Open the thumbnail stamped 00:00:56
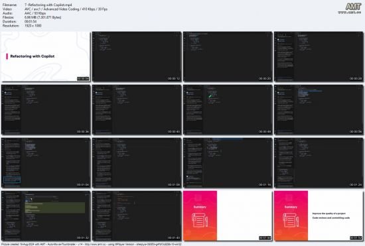Image resolution: width=365 pixels, height=246 pixels. (x=319, y=109)
